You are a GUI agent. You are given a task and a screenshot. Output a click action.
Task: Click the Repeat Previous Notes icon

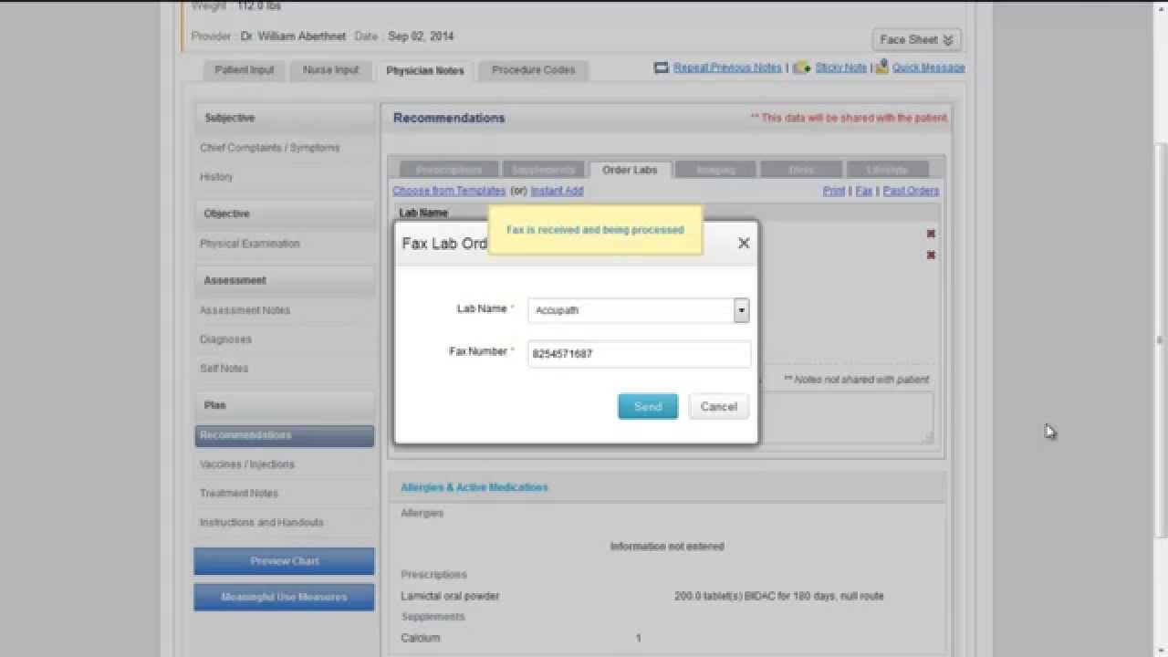click(662, 68)
